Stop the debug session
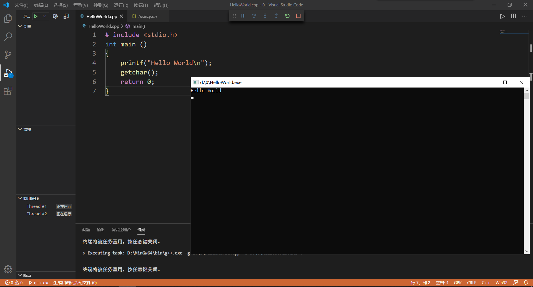533x287 pixels. click(298, 16)
